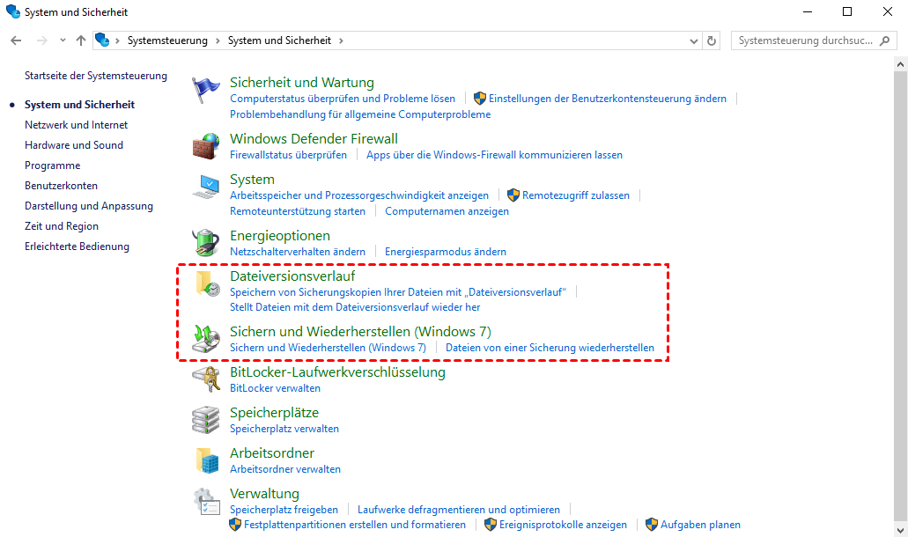
Task: Click the Sicherheit und Wartung flag icon
Action: click(206, 90)
